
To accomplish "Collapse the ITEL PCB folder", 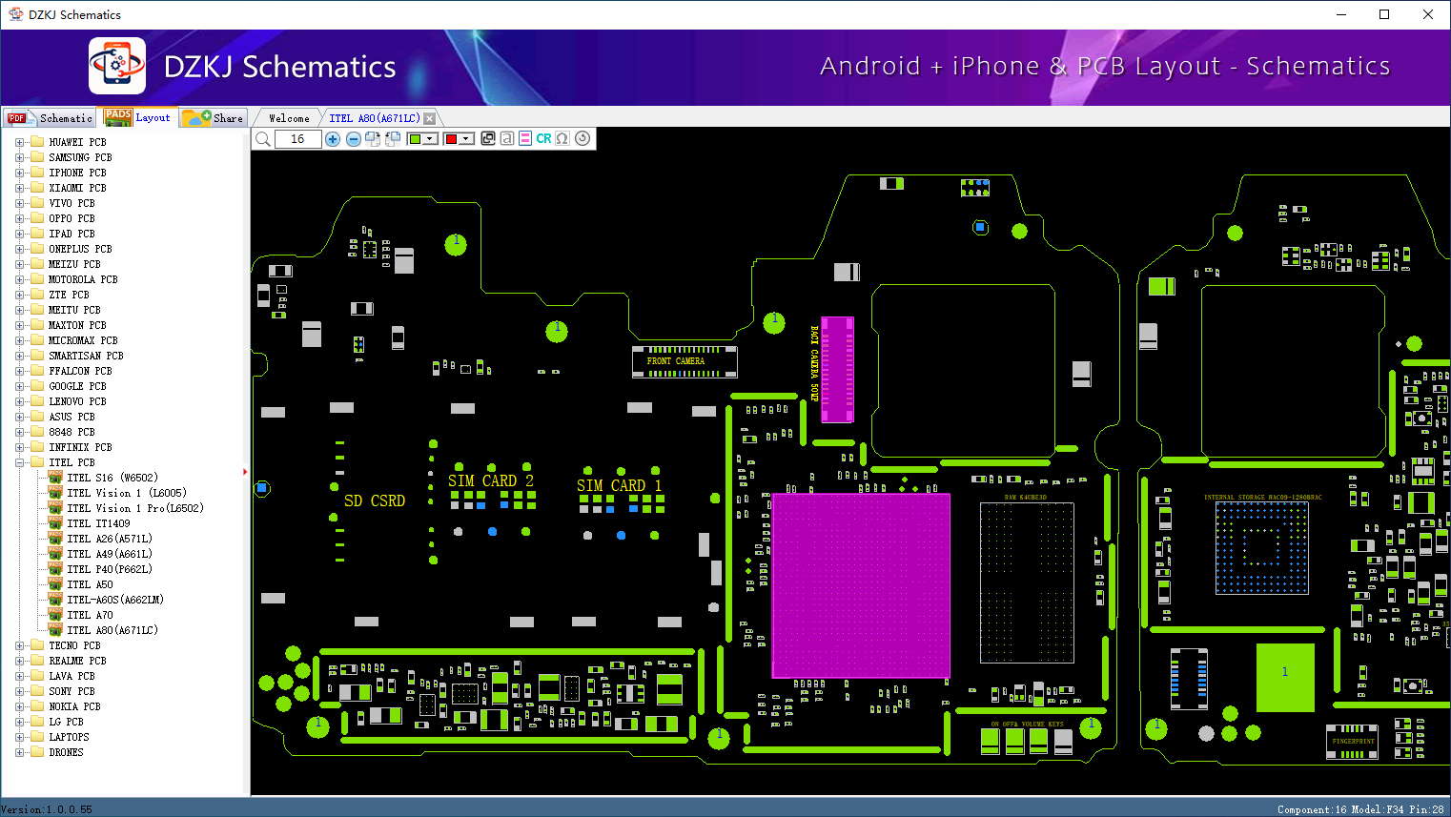I will coord(19,462).
